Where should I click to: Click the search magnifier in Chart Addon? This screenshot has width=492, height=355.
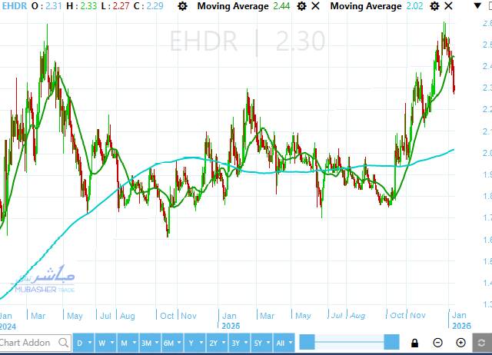62,343
